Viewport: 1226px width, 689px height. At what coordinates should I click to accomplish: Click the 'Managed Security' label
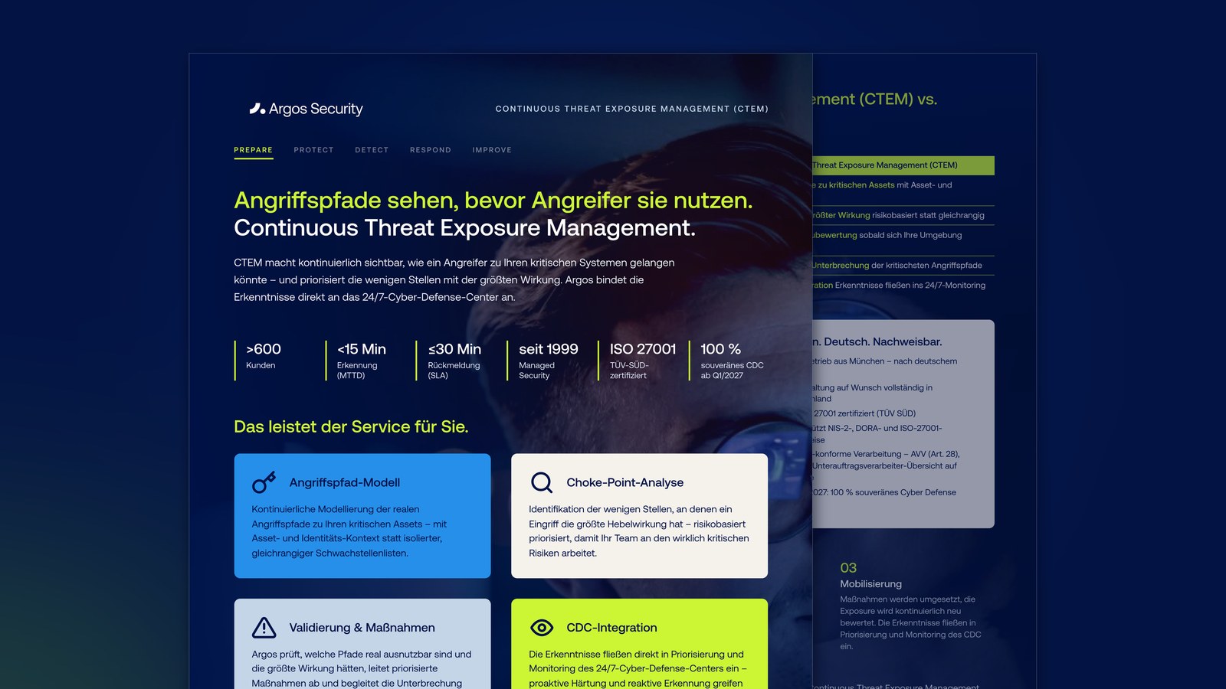coord(536,371)
